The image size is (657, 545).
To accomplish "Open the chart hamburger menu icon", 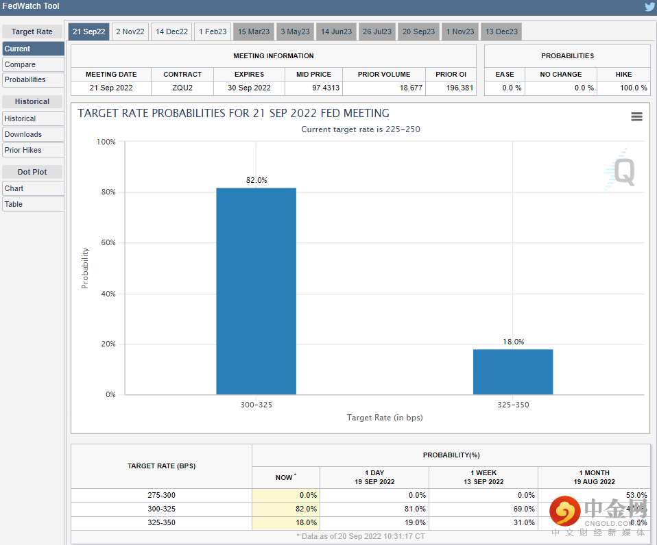I will [x=636, y=117].
